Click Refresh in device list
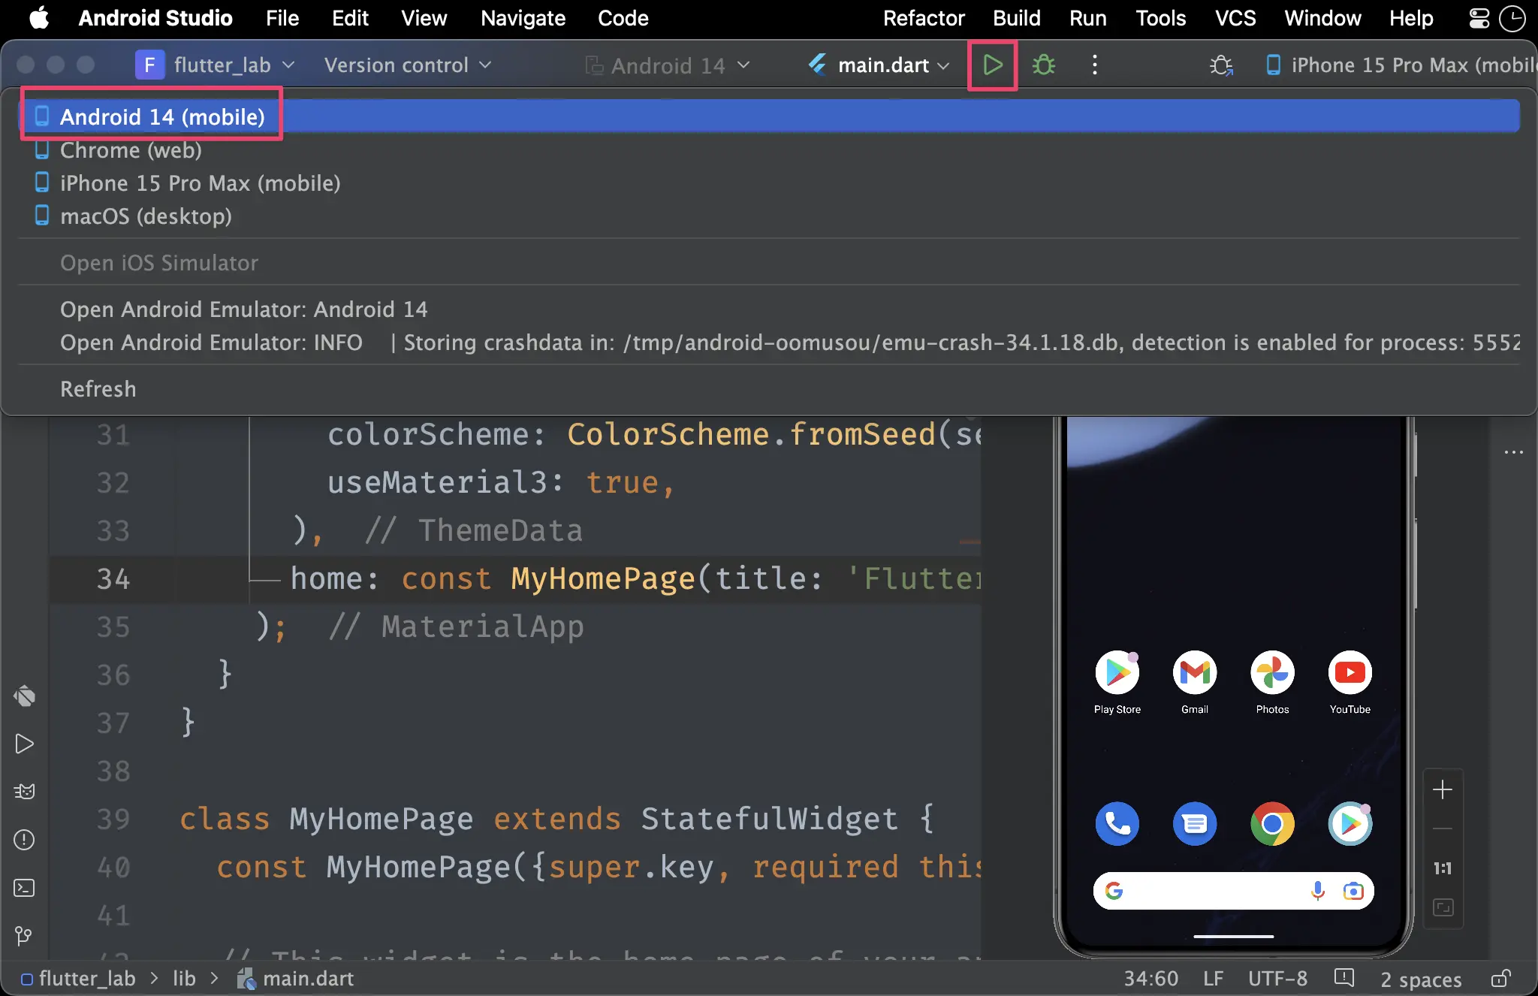 click(x=769, y=389)
